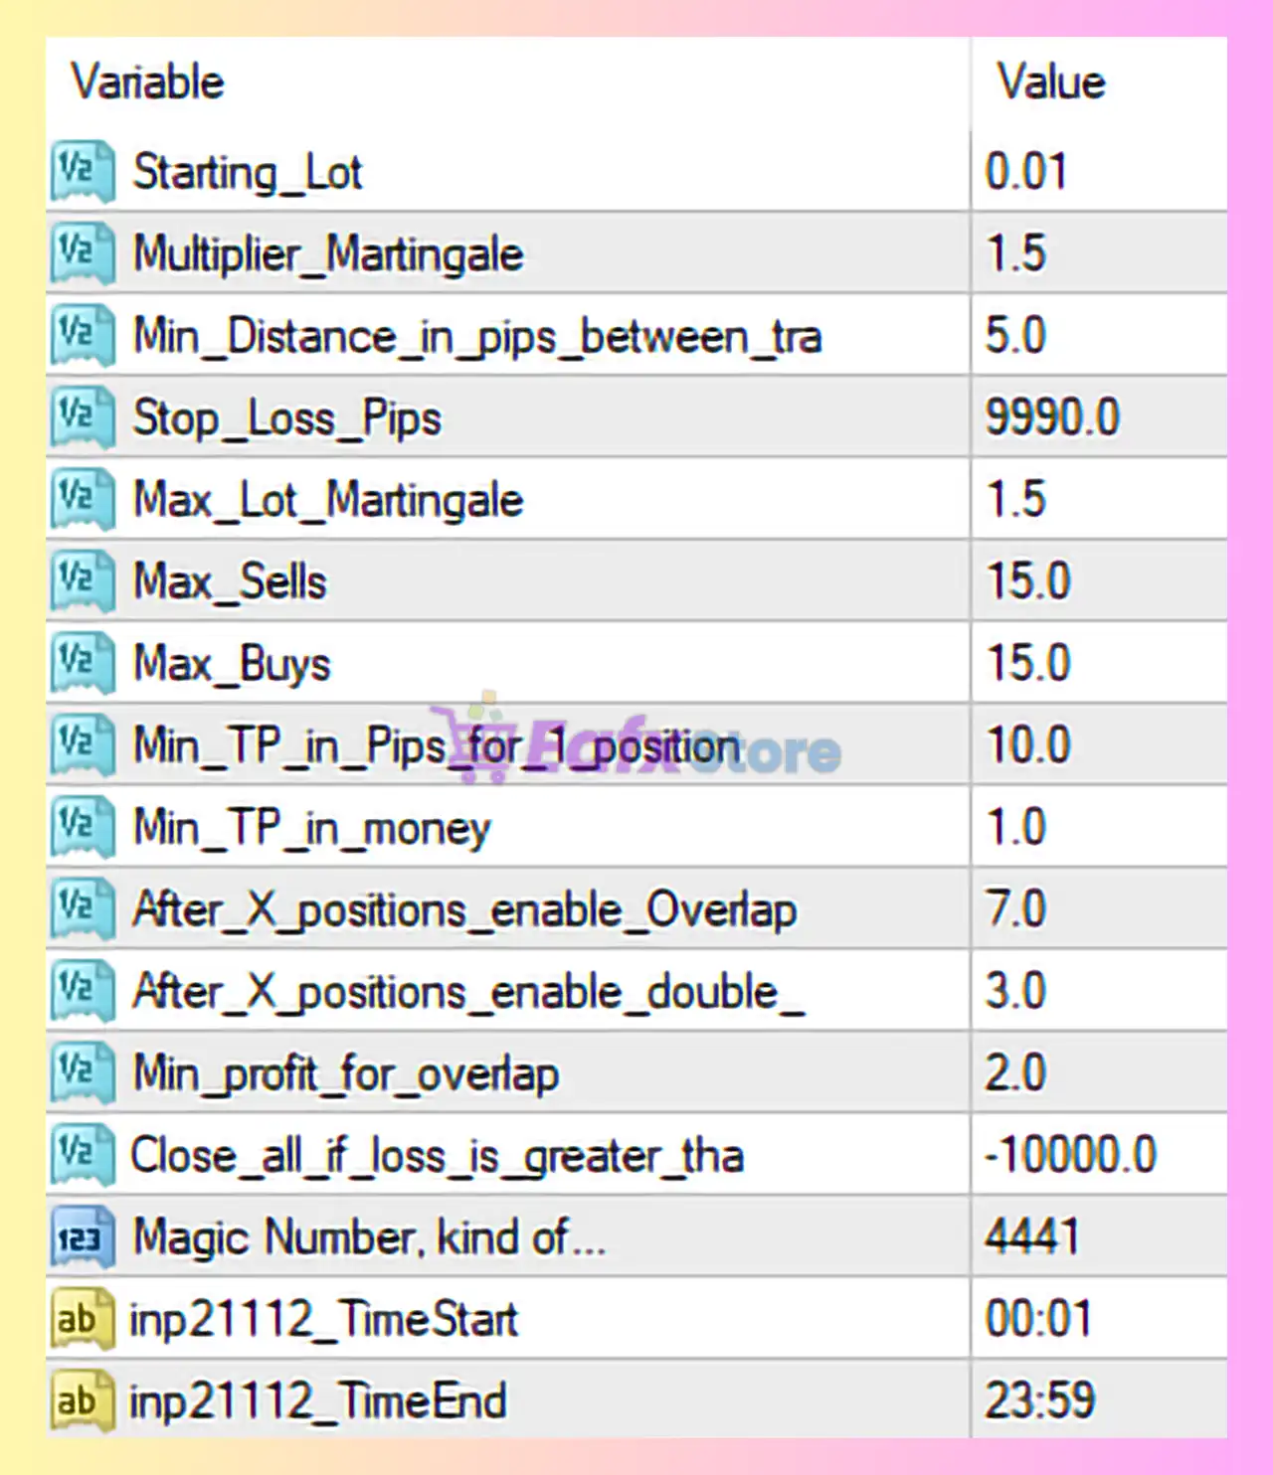Click the integer icon beside Magic Number
Screen dimensions: 1273x1475
point(83,1237)
